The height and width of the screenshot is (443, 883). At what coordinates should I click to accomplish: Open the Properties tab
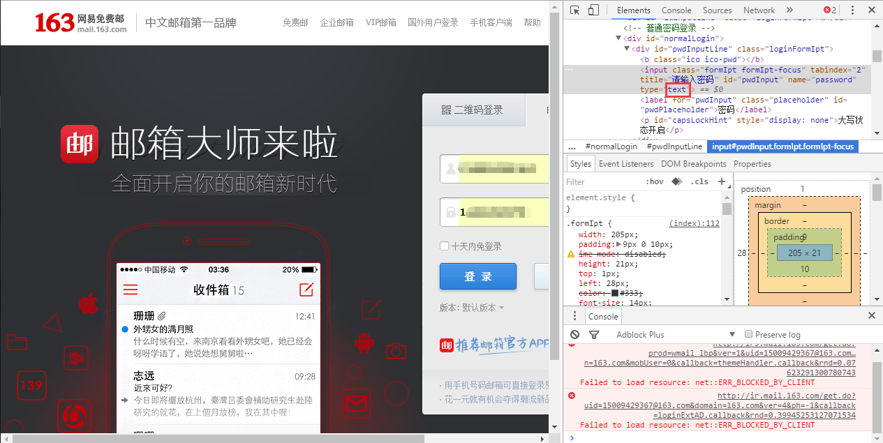pyautogui.click(x=752, y=164)
